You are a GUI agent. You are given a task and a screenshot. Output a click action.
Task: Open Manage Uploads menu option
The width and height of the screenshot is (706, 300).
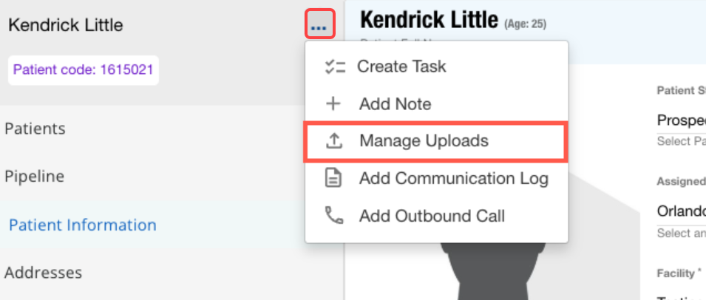424,140
